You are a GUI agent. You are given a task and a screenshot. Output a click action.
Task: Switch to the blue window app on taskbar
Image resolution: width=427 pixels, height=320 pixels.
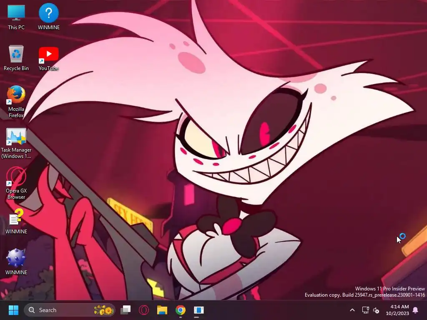click(199, 310)
